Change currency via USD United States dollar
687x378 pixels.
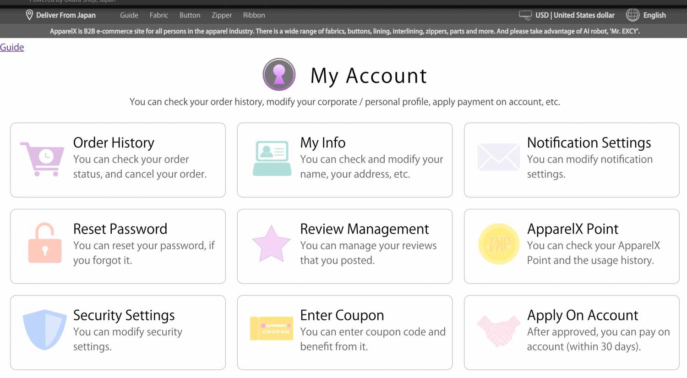pos(575,15)
